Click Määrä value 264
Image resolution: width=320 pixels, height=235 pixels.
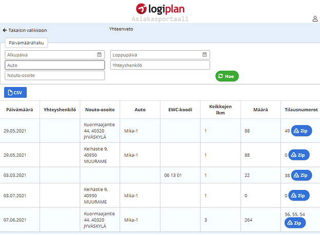tap(248, 220)
